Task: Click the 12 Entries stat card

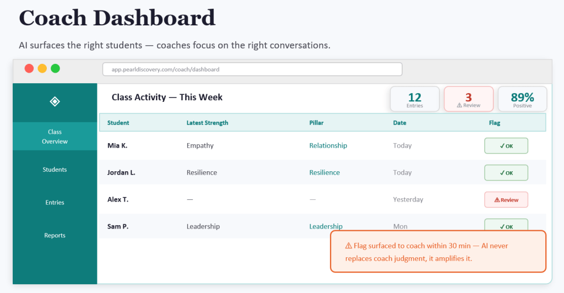Action: (x=415, y=99)
